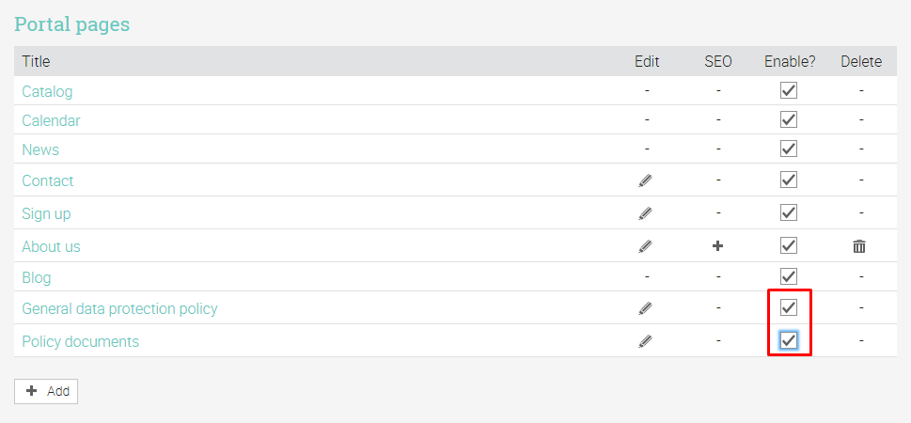This screenshot has height=423, width=911.
Task: Open editor for General data protection policy
Action: [x=645, y=308]
